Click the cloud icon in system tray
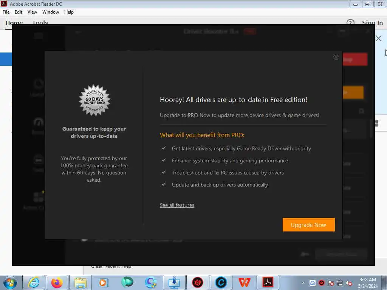 point(313,283)
